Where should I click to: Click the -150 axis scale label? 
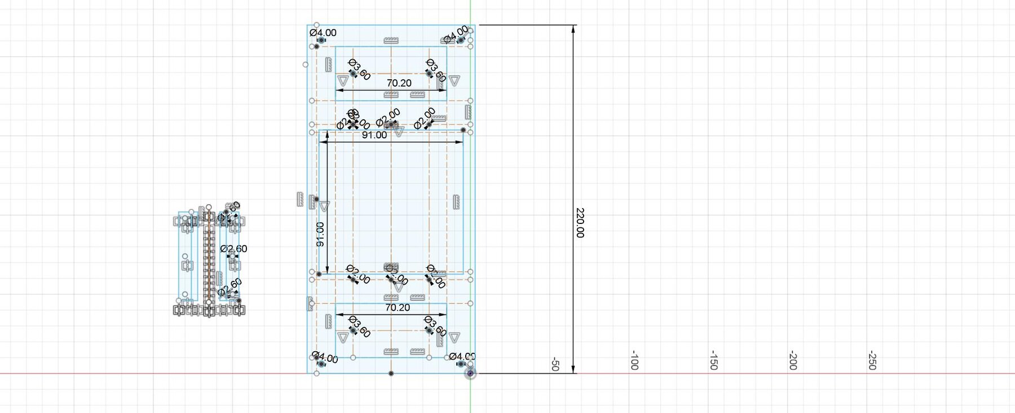click(x=713, y=361)
